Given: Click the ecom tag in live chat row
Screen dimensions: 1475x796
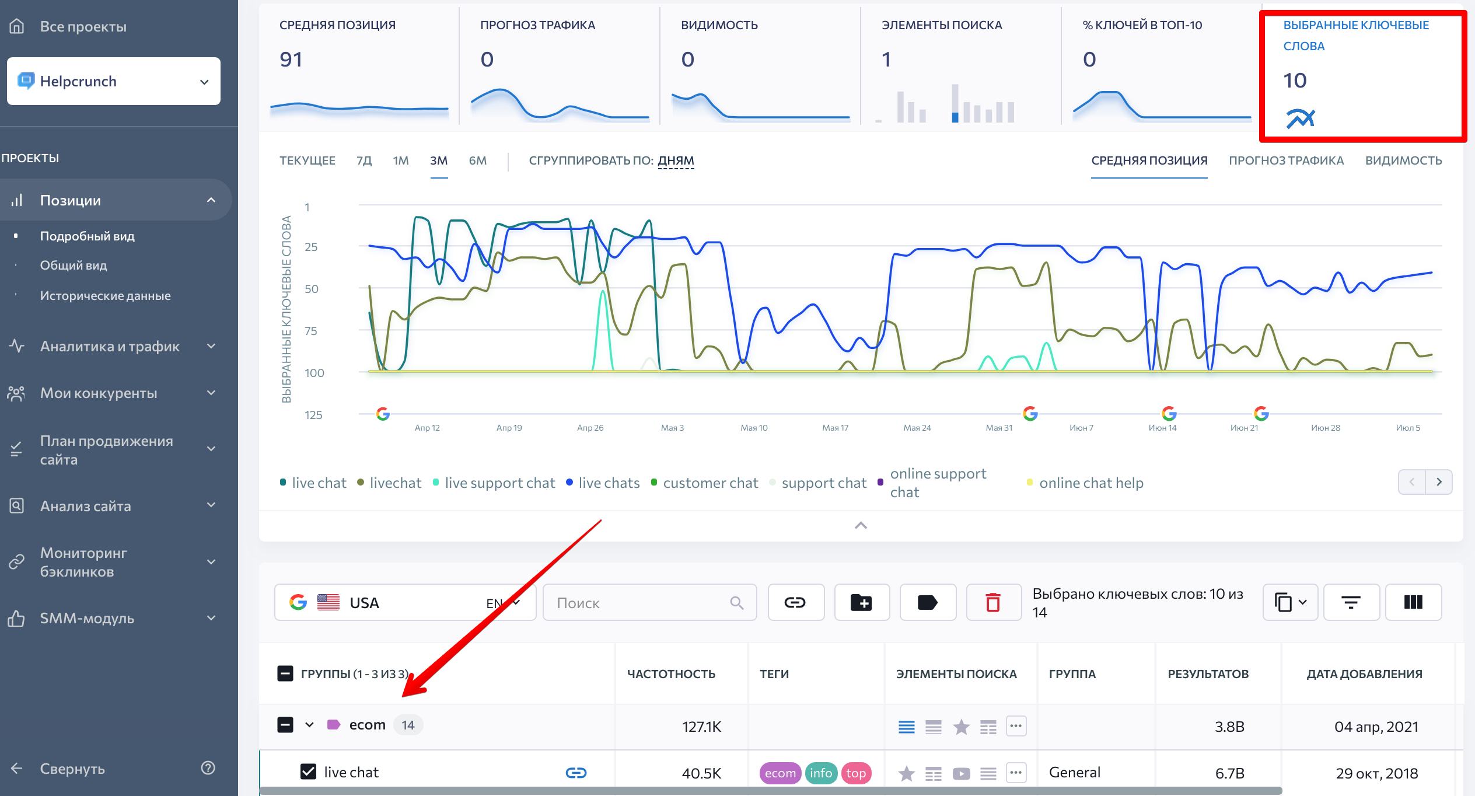Looking at the screenshot, I should pyautogui.click(x=780, y=773).
